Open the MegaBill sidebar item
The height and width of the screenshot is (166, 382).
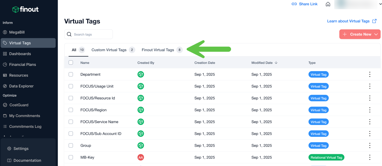(17, 32)
